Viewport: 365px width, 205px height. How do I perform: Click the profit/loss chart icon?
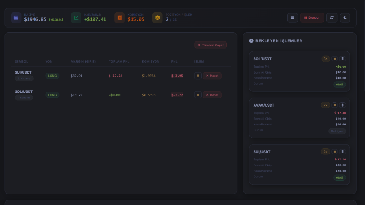(76, 17)
